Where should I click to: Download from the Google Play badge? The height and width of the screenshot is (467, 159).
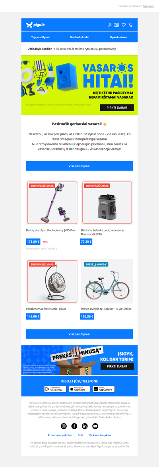56,389
